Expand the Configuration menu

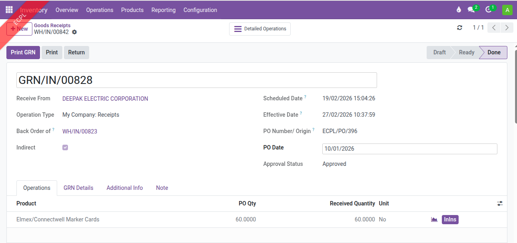200,10
